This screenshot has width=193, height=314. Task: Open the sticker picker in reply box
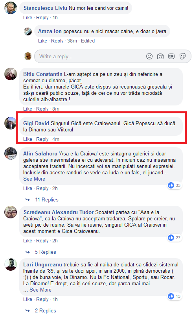tap(182, 56)
